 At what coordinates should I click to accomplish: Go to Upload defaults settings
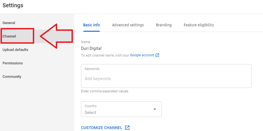pos(15,50)
